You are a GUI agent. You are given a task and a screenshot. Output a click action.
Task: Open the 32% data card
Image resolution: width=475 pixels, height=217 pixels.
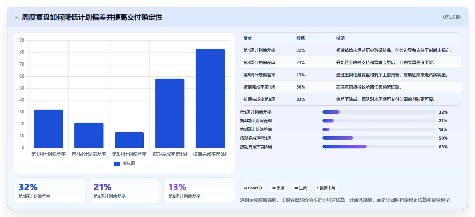[49, 190]
